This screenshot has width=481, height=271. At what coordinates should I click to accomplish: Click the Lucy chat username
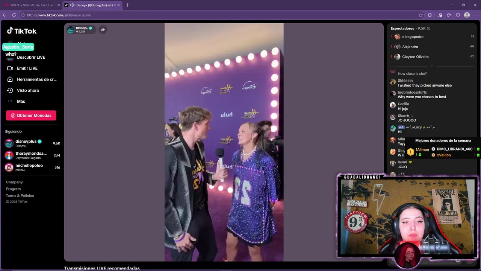pyautogui.click(x=420, y=127)
